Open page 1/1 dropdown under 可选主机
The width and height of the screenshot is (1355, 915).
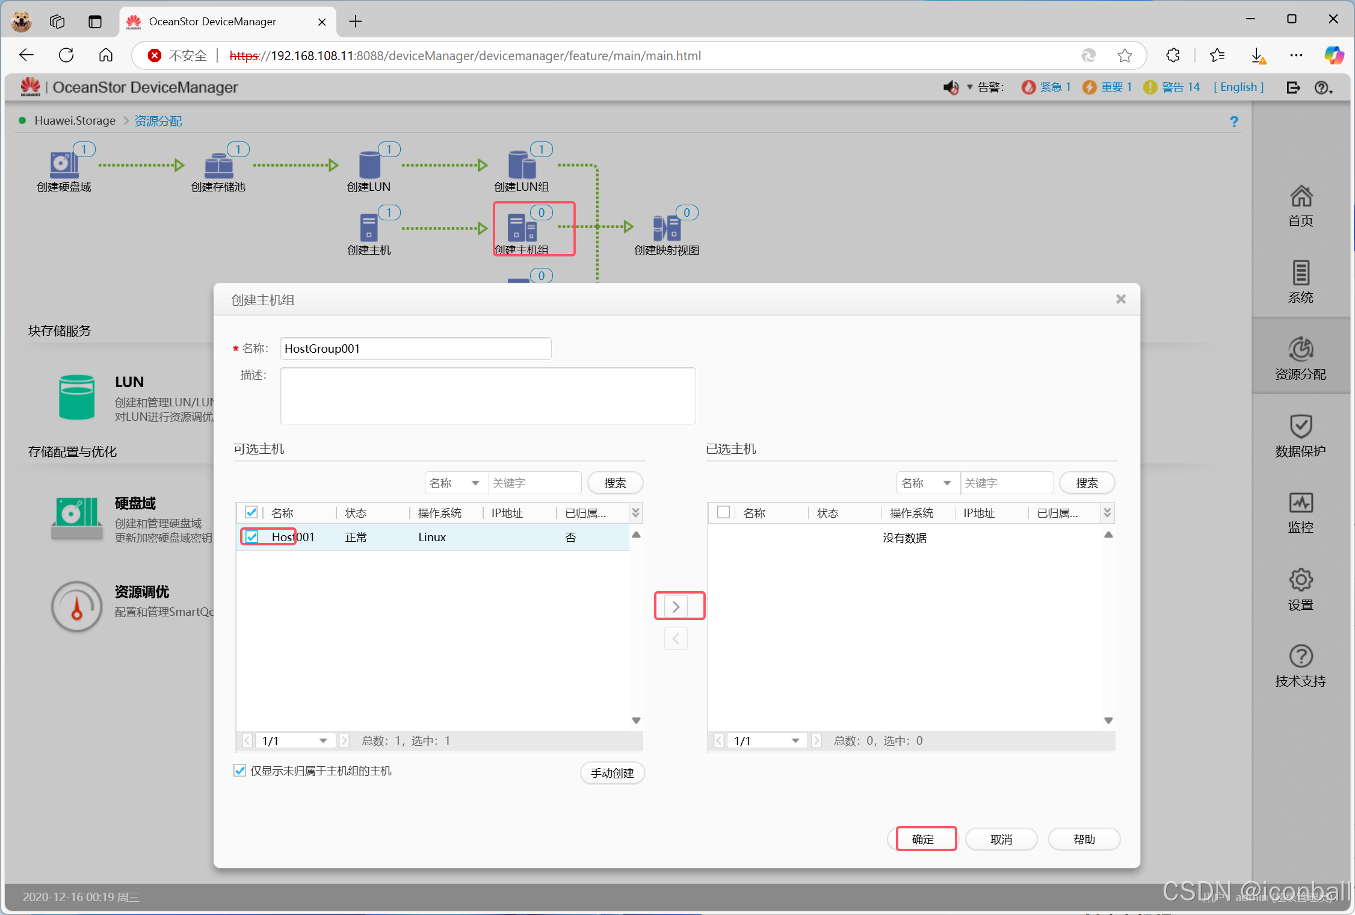click(x=294, y=740)
